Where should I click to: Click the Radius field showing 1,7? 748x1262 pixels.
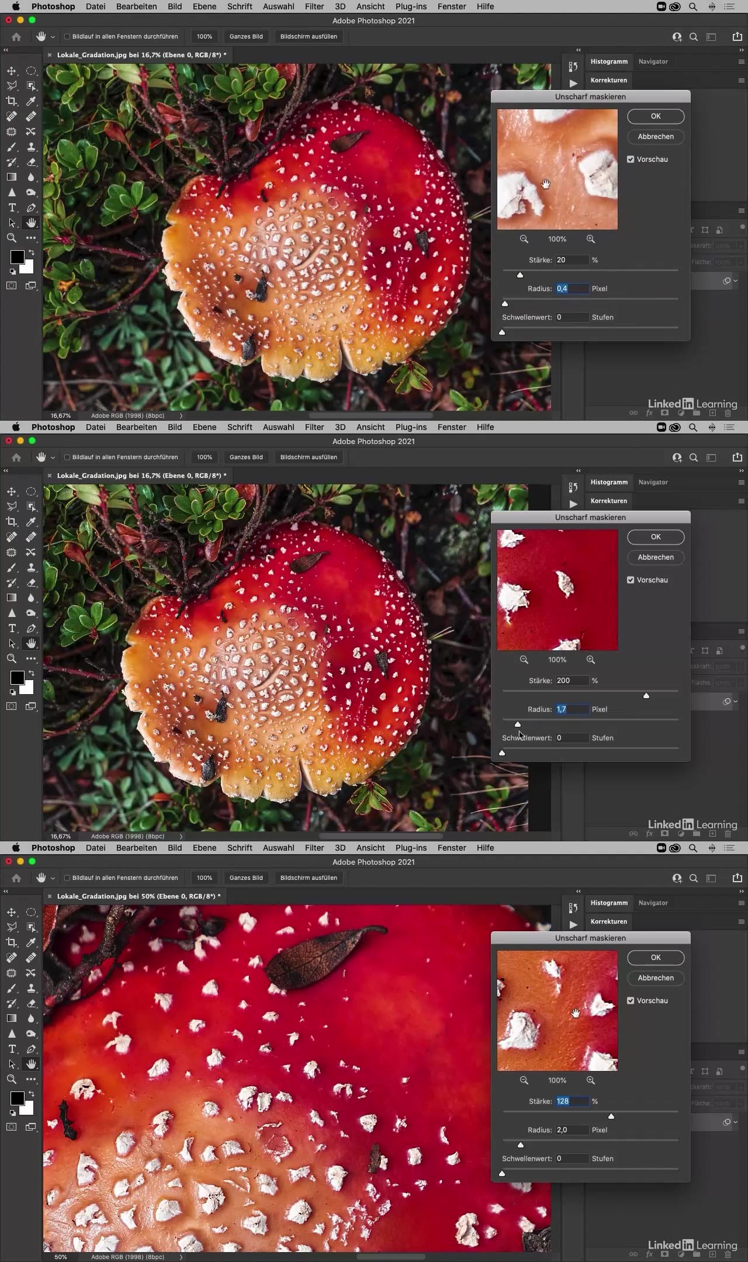click(572, 709)
